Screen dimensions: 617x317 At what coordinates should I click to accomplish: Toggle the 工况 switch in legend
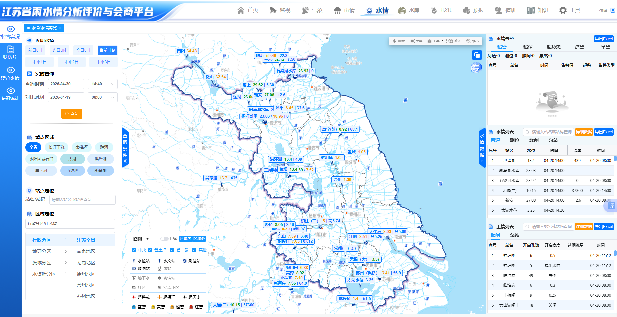click(164, 239)
